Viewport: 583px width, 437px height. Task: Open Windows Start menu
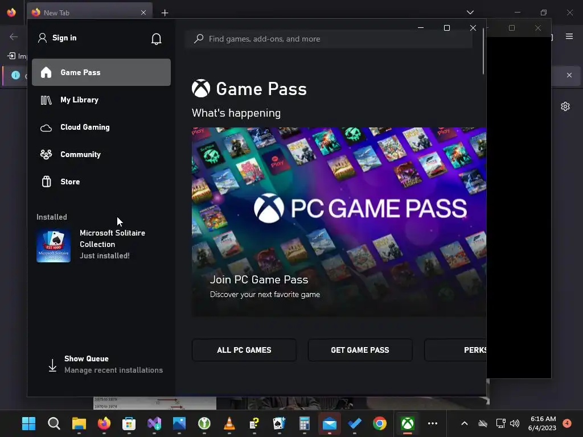click(28, 423)
